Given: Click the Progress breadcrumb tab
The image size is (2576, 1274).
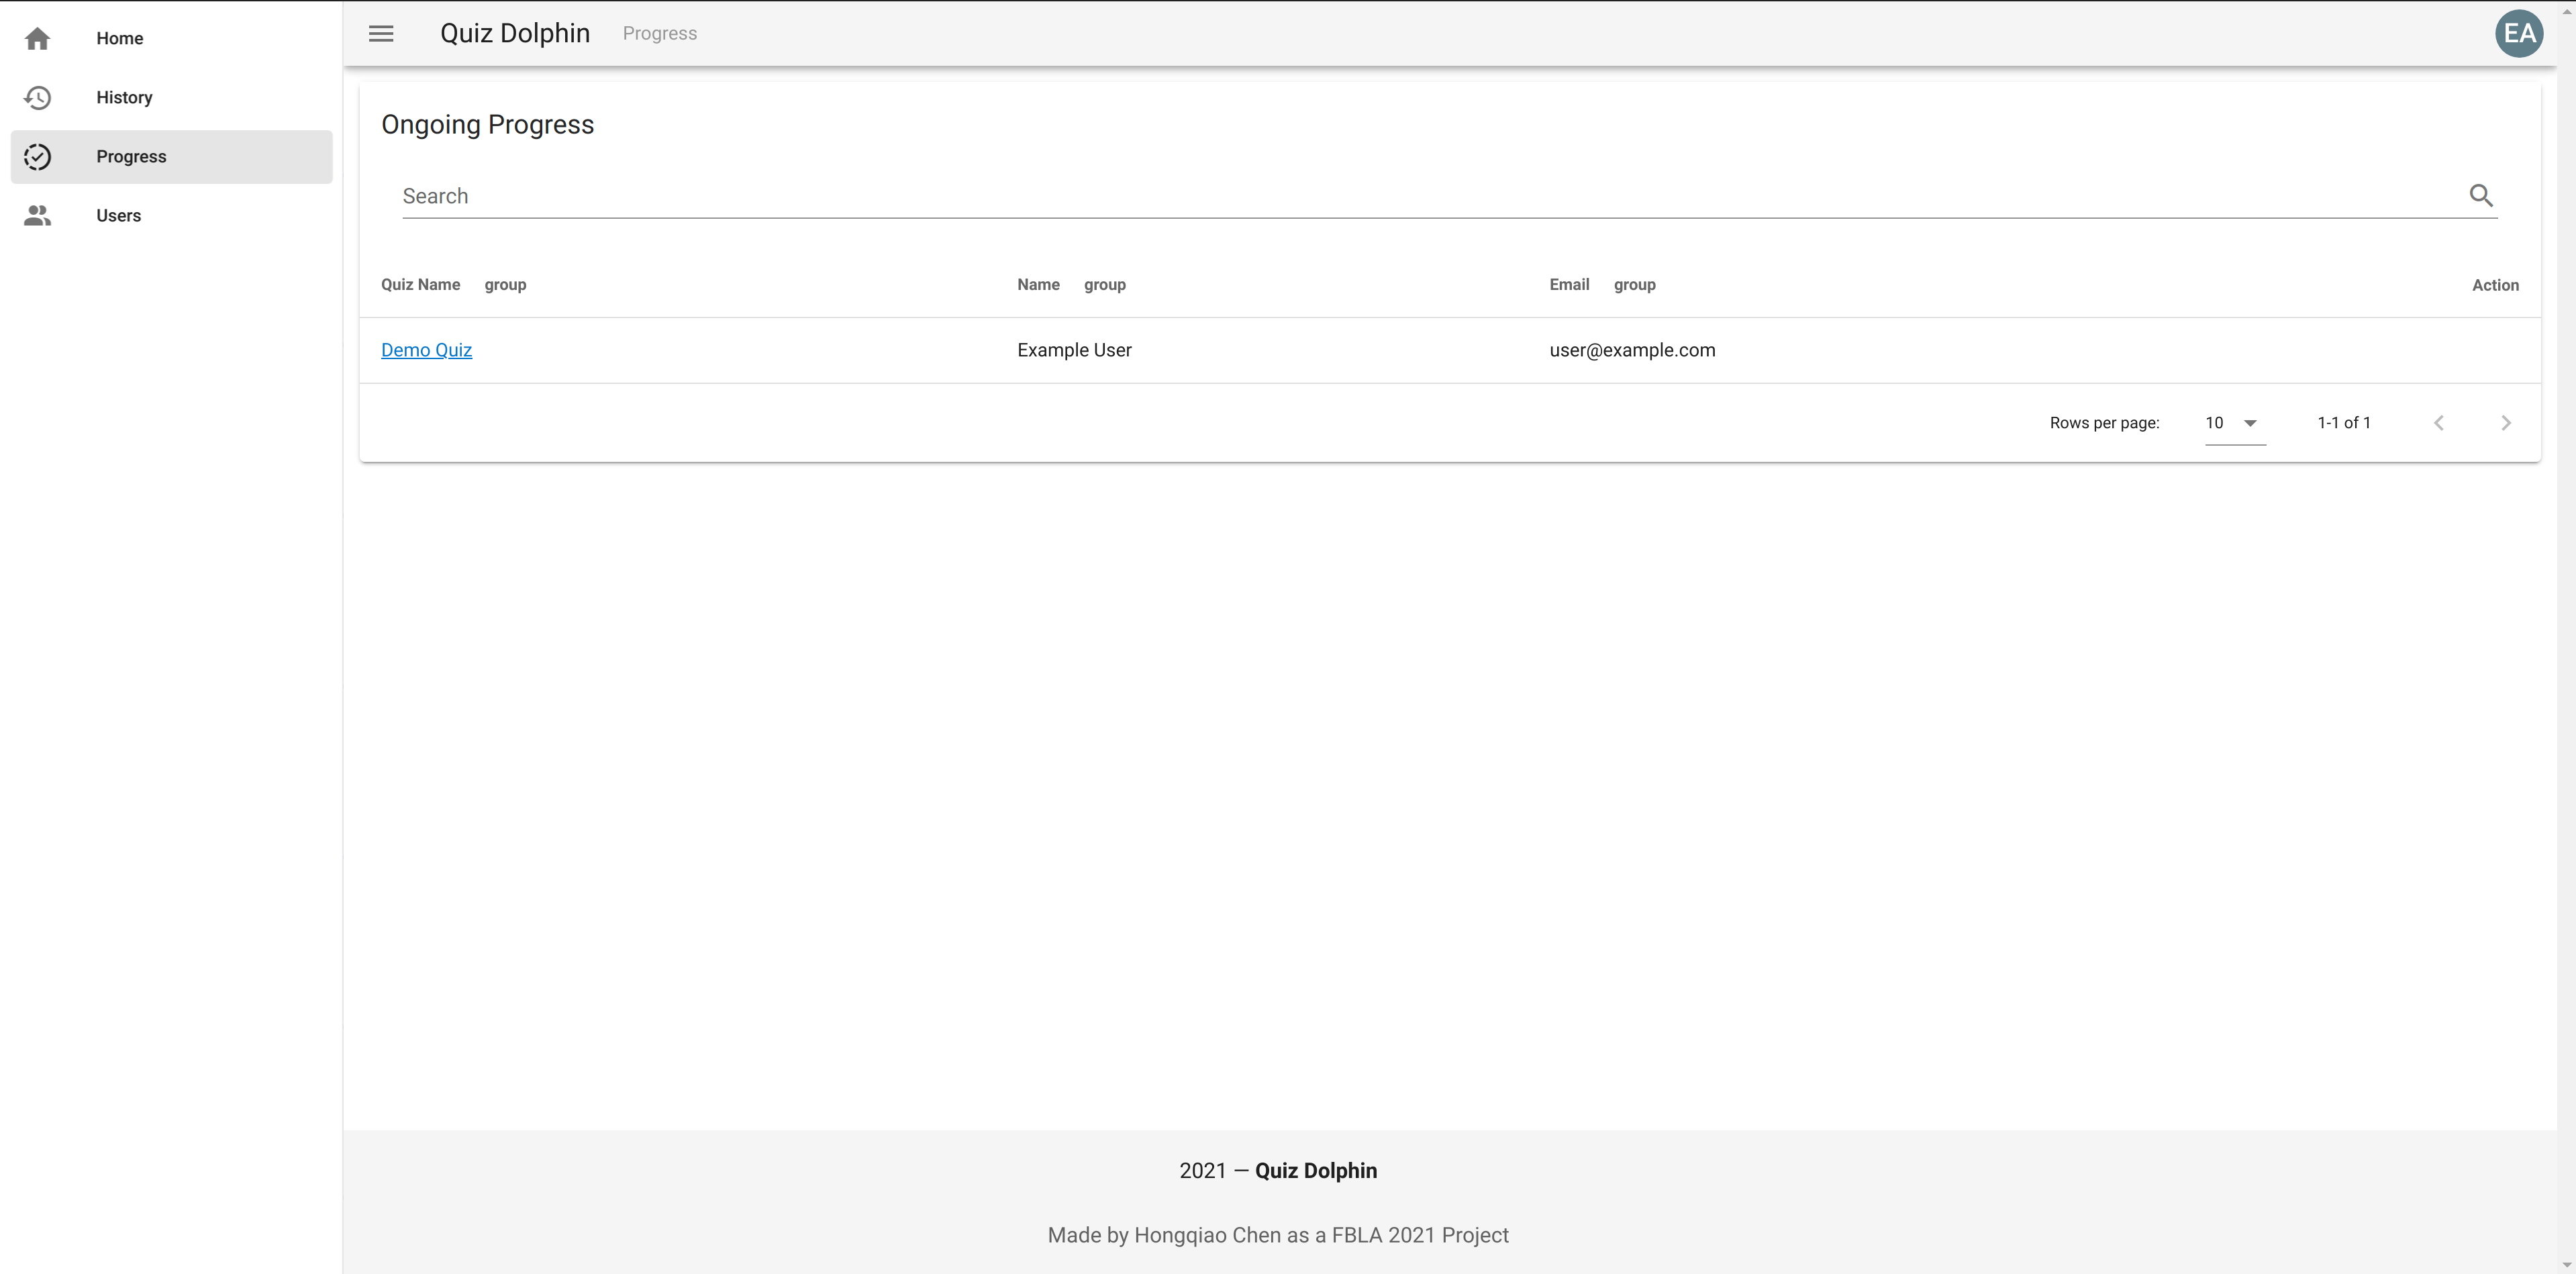Looking at the screenshot, I should (660, 33).
